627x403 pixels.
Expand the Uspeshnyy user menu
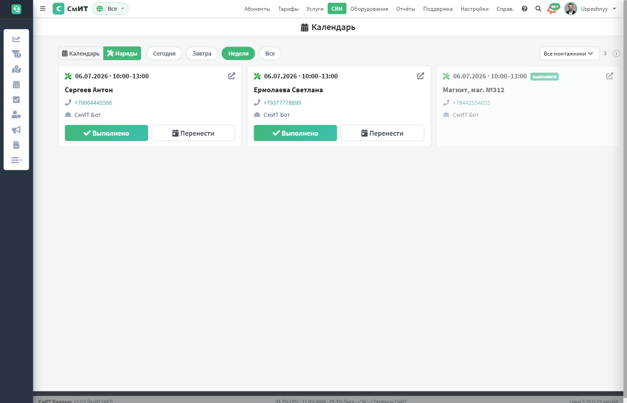[591, 9]
